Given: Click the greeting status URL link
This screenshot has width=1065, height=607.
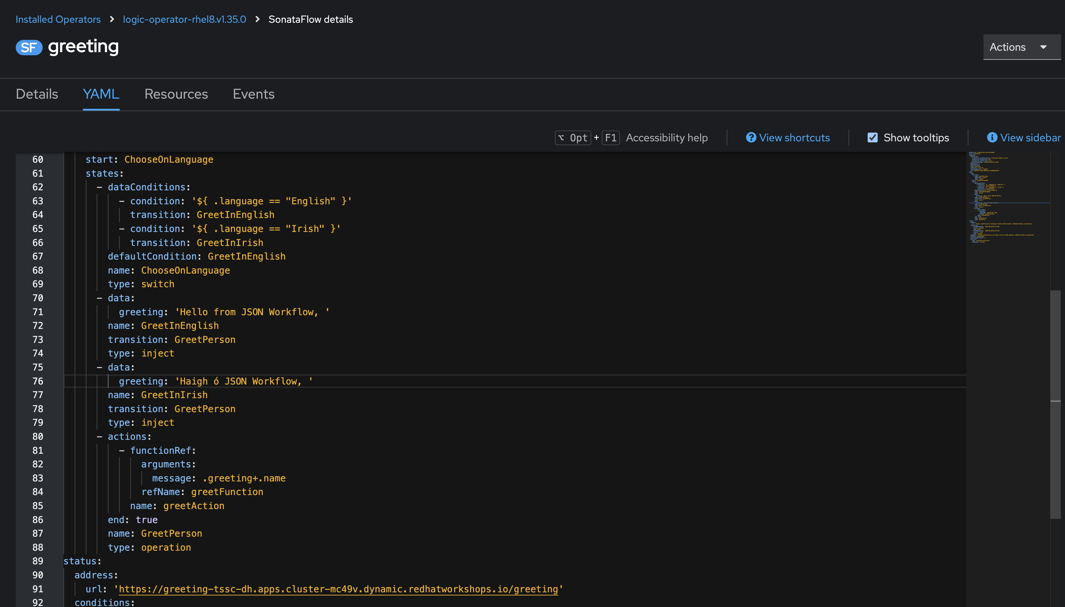Looking at the screenshot, I should 338,589.
